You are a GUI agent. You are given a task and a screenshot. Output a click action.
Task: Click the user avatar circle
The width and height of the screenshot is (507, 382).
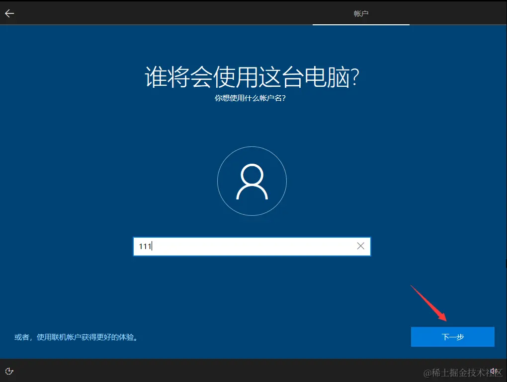coord(252,181)
